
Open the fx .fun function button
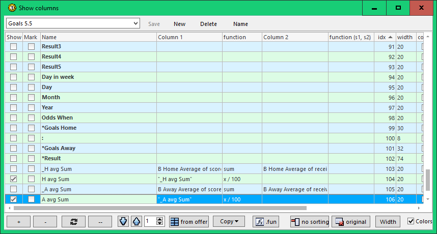pyautogui.click(x=267, y=222)
